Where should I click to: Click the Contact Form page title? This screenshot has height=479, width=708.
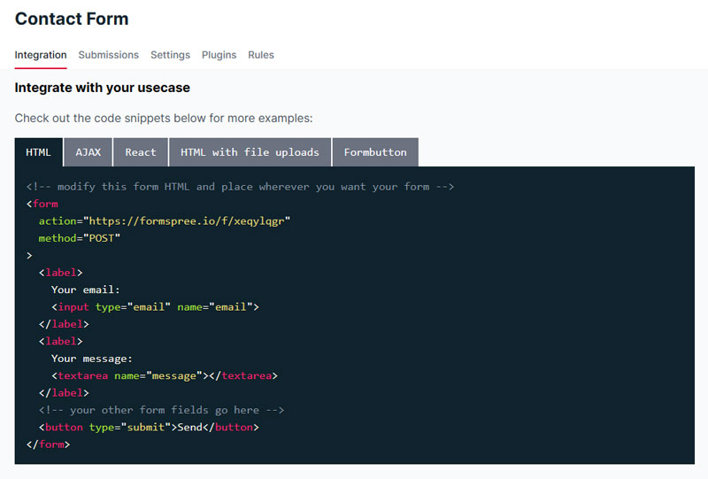(x=72, y=19)
